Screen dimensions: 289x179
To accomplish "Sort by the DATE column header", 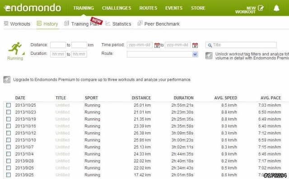I will click(x=20, y=98).
